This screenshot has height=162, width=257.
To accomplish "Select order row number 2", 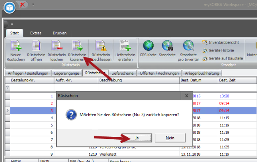I will (32, 103).
